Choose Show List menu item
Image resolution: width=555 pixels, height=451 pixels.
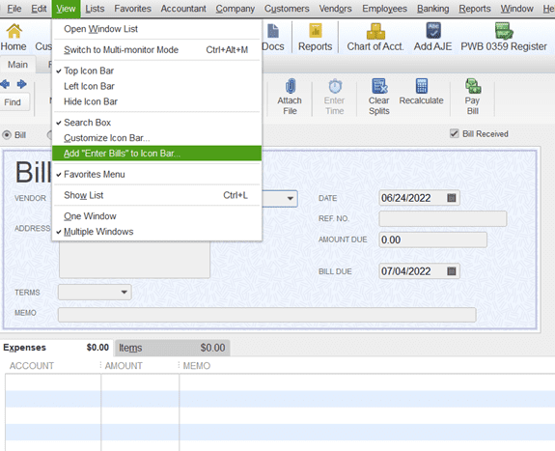pos(156,195)
